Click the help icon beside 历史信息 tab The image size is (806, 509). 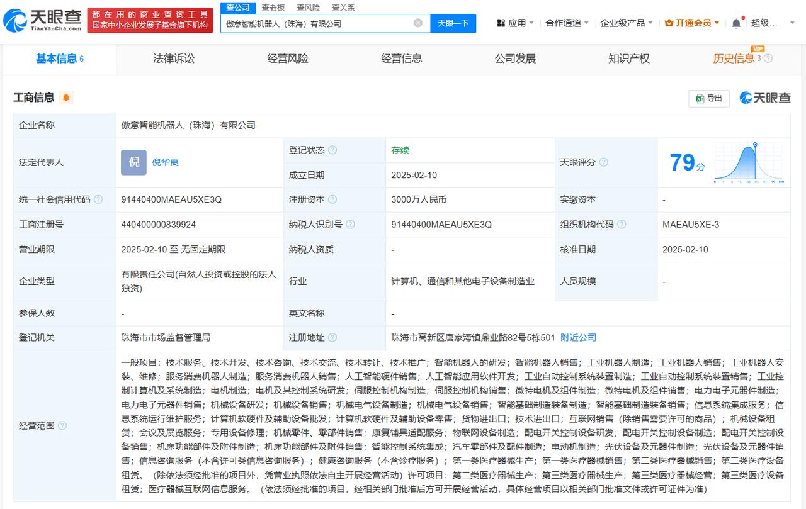(768, 59)
